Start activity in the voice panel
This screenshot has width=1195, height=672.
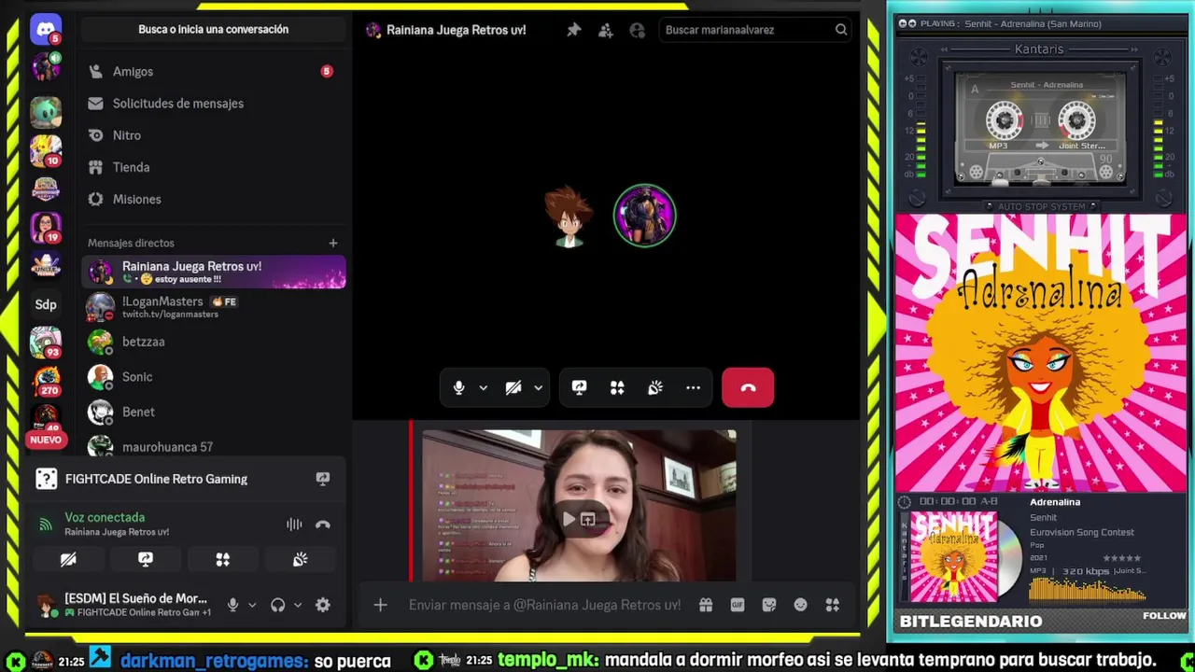[222, 559]
